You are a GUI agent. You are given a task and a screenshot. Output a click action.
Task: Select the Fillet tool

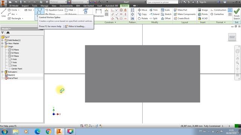click(x=69, y=10)
